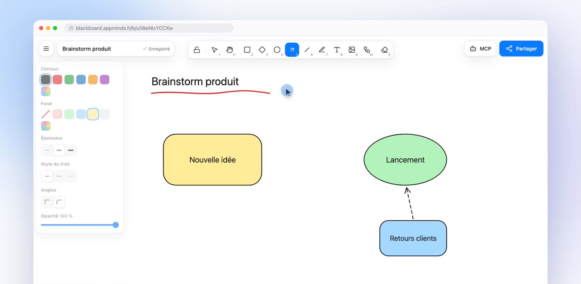Open the hamburger main menu
Screen dimensions: 581x284
click(46, 49)
